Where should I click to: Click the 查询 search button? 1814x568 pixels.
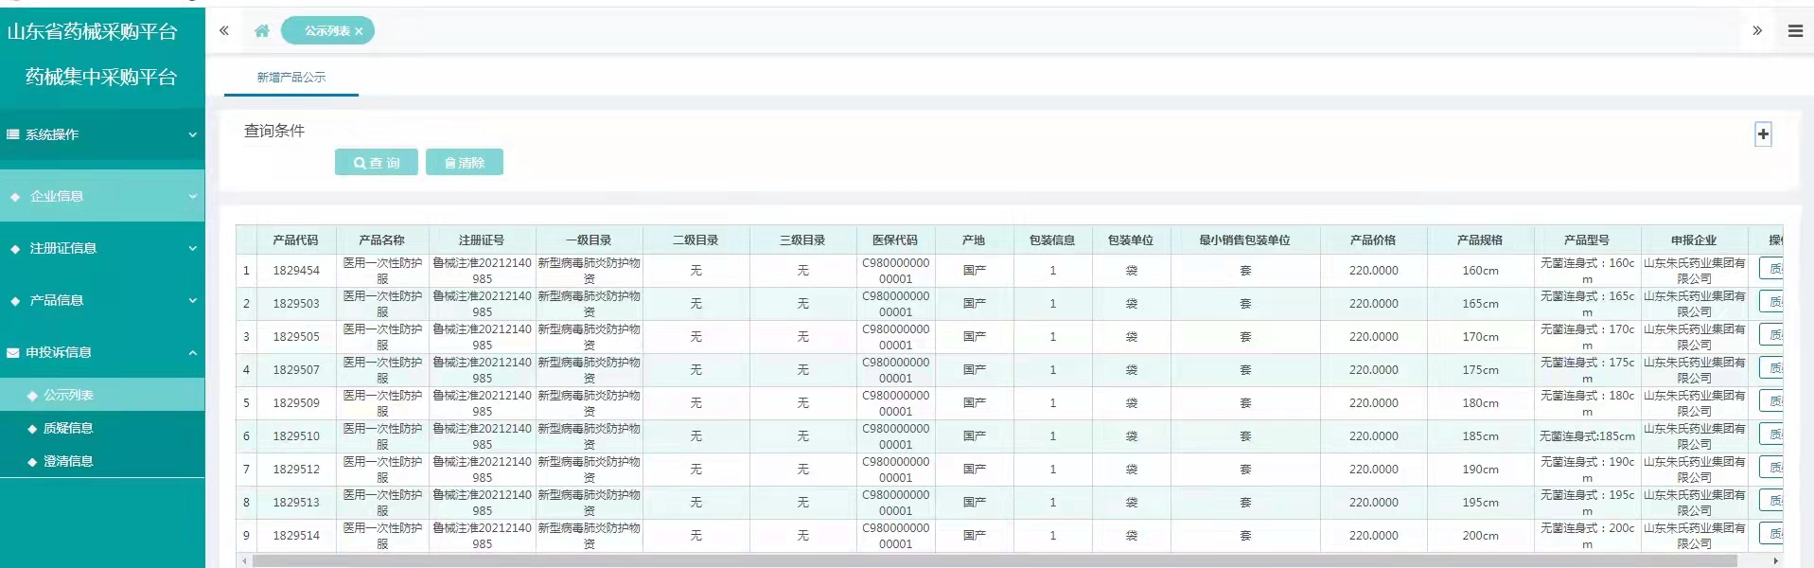(x=376, y=163)
